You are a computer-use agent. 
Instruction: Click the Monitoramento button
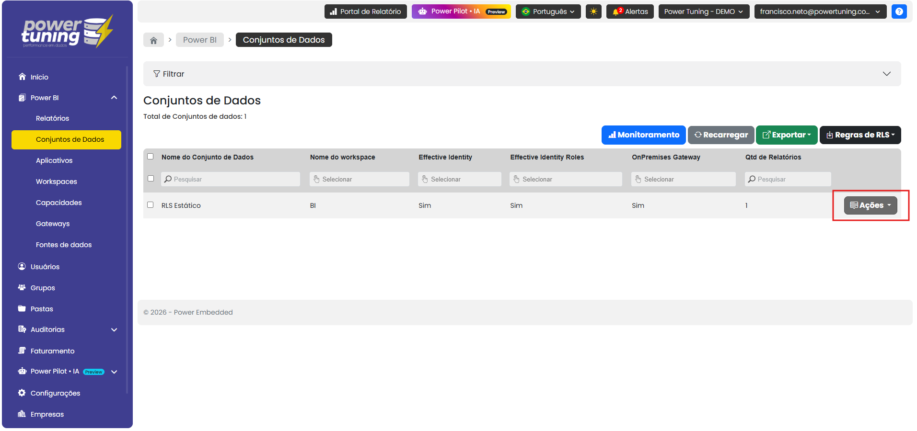pos(643,135)
